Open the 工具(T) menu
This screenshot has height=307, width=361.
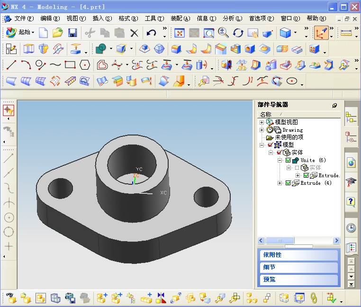click(x=154, y=18)
